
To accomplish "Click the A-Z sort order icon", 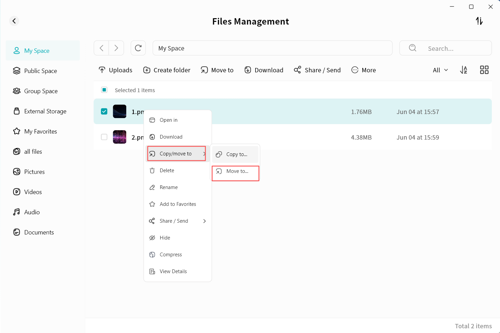I will (464, 70).
